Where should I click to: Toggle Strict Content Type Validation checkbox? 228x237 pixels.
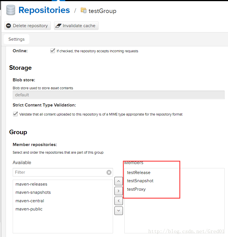(x=15, y=114)
